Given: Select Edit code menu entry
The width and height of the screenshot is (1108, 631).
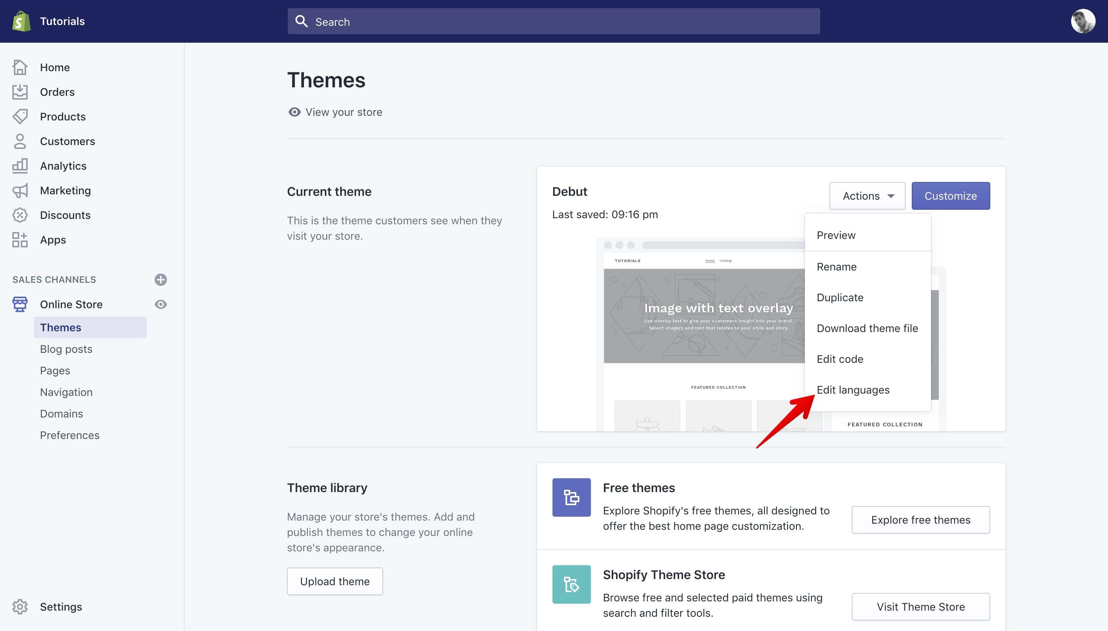Looking at the screenshot, I should click(868, 359).
